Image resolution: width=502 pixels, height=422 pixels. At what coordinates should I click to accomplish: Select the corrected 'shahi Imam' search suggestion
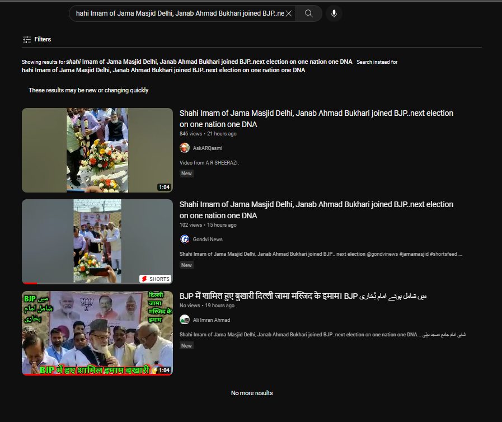point(209,62)
